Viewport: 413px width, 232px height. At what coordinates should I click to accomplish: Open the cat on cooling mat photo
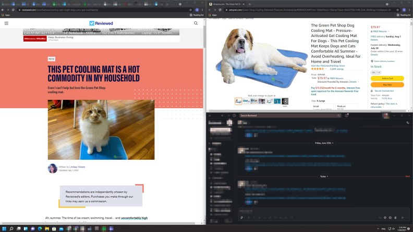pos(101,130)
